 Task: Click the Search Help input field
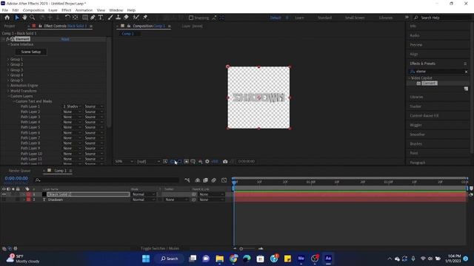click(441, 18)
